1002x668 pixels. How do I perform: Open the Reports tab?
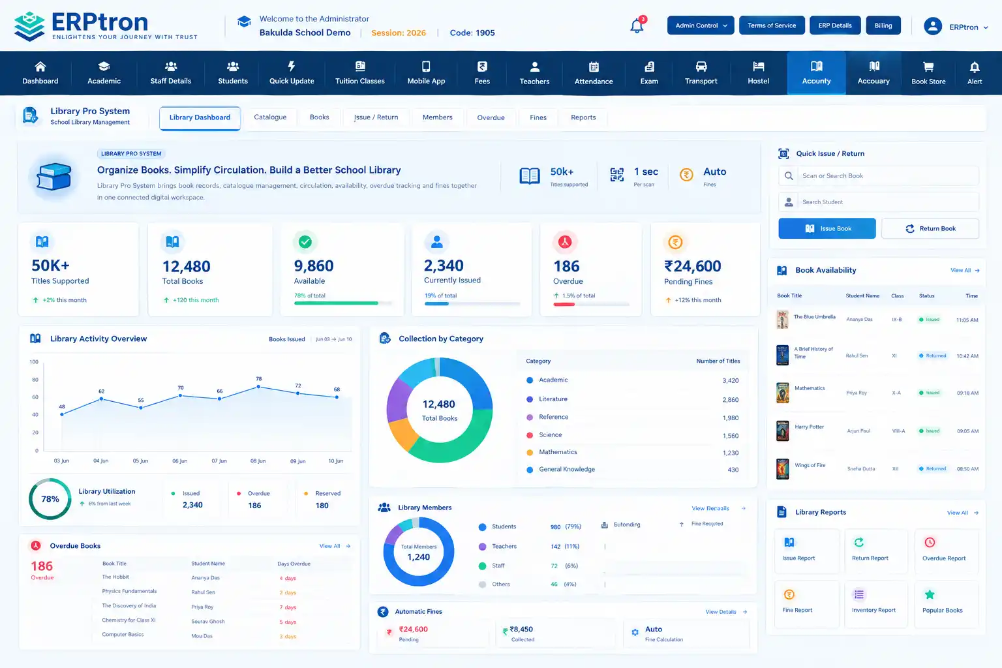click(x=583, y=117)
